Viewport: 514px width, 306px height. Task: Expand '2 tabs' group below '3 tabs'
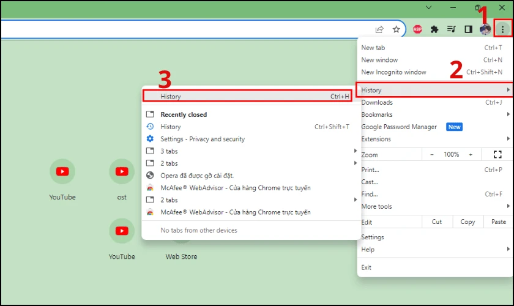[x=251, y=163]
